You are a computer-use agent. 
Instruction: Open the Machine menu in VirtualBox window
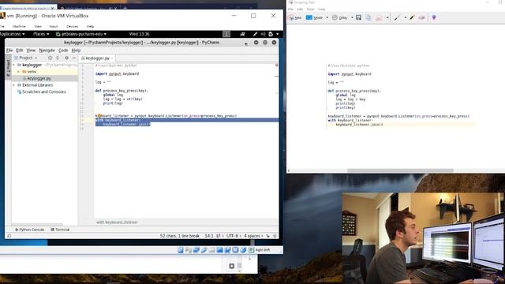(19, 26)
